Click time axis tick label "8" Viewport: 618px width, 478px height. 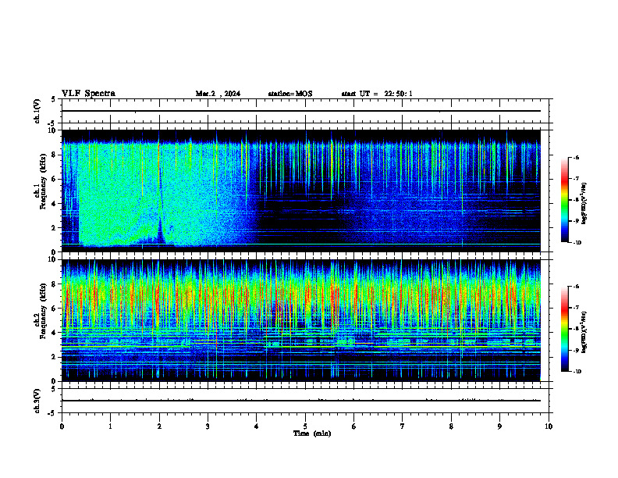(451, 426)
